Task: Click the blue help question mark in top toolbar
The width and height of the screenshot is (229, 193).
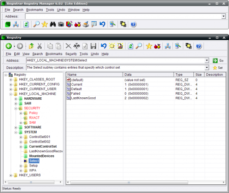Action: click(133, 24)
